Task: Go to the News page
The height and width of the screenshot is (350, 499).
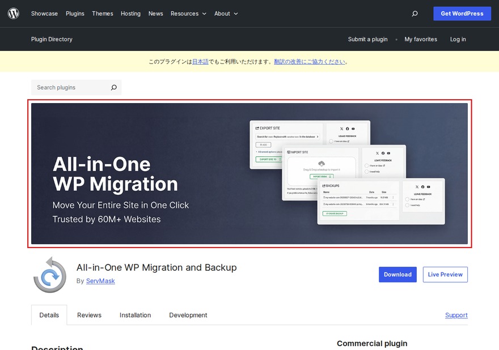Action: pos(155,14)
